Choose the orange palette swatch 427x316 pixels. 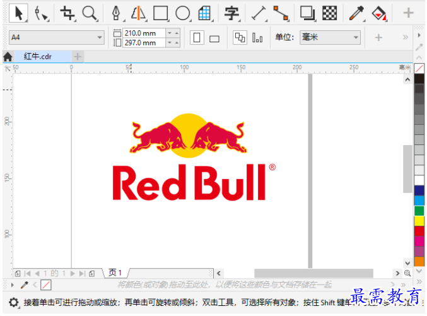tap(419, 261)
